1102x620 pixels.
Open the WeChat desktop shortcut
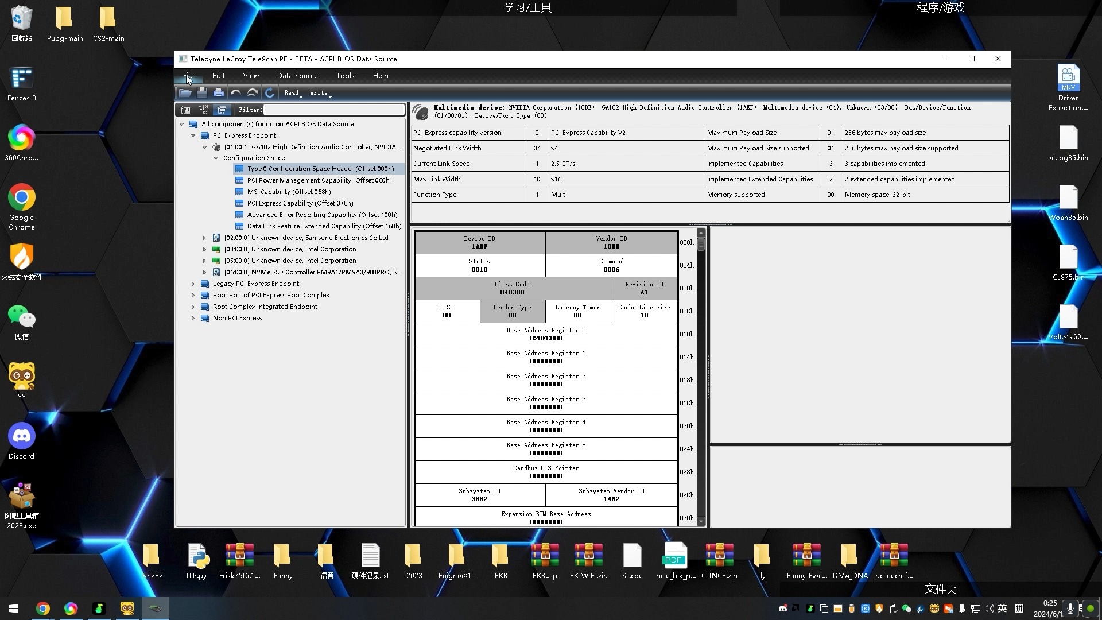pos(22,323)
